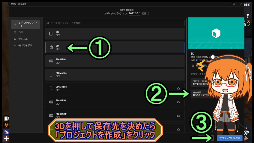Screen dimensions: 254x143
Task: Focus the template search field
Action: pyautogui.click(x=115, y=23)
